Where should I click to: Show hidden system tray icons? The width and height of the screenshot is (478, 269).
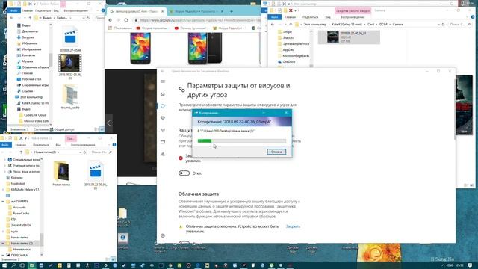tap(443, 265)
